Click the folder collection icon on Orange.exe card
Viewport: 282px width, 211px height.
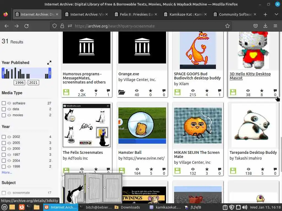pos(122,92)
